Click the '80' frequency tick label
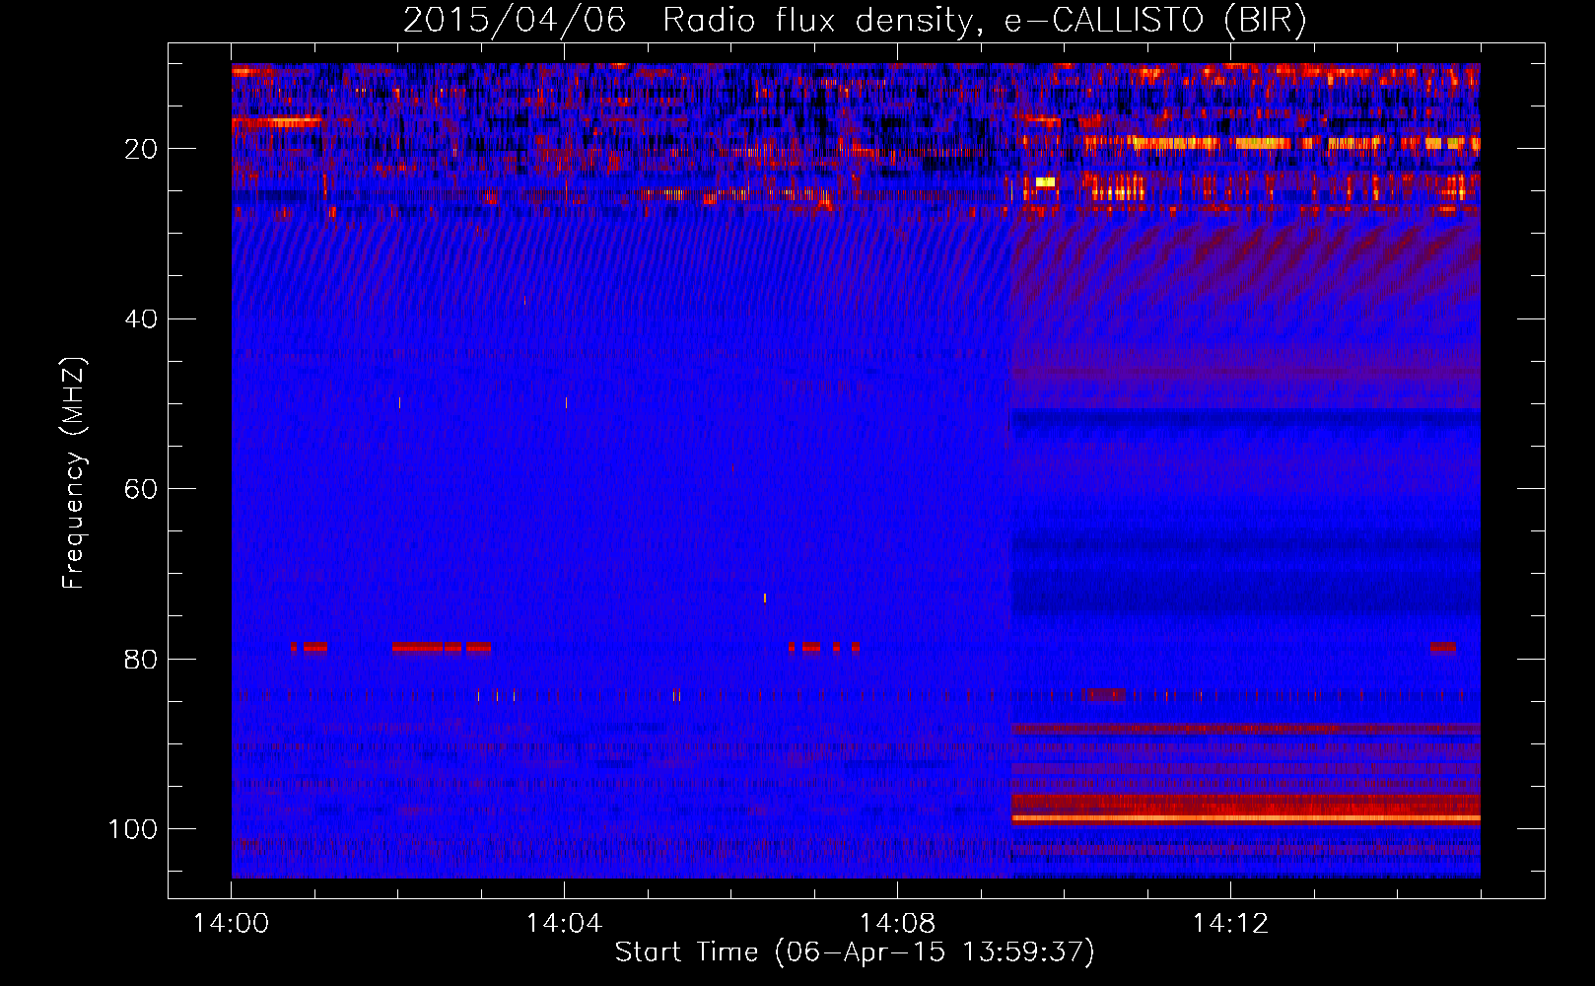This screenshot has width=1595, height=986. click(x=141, y=659)
